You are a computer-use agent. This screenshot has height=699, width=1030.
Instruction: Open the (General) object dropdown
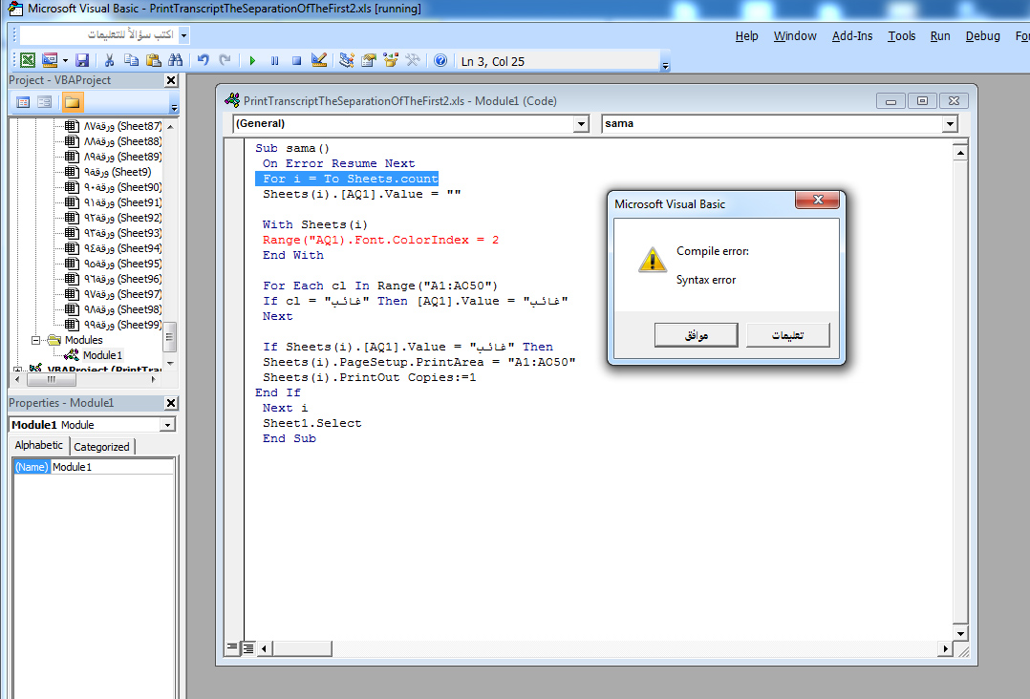pos(581,123)
